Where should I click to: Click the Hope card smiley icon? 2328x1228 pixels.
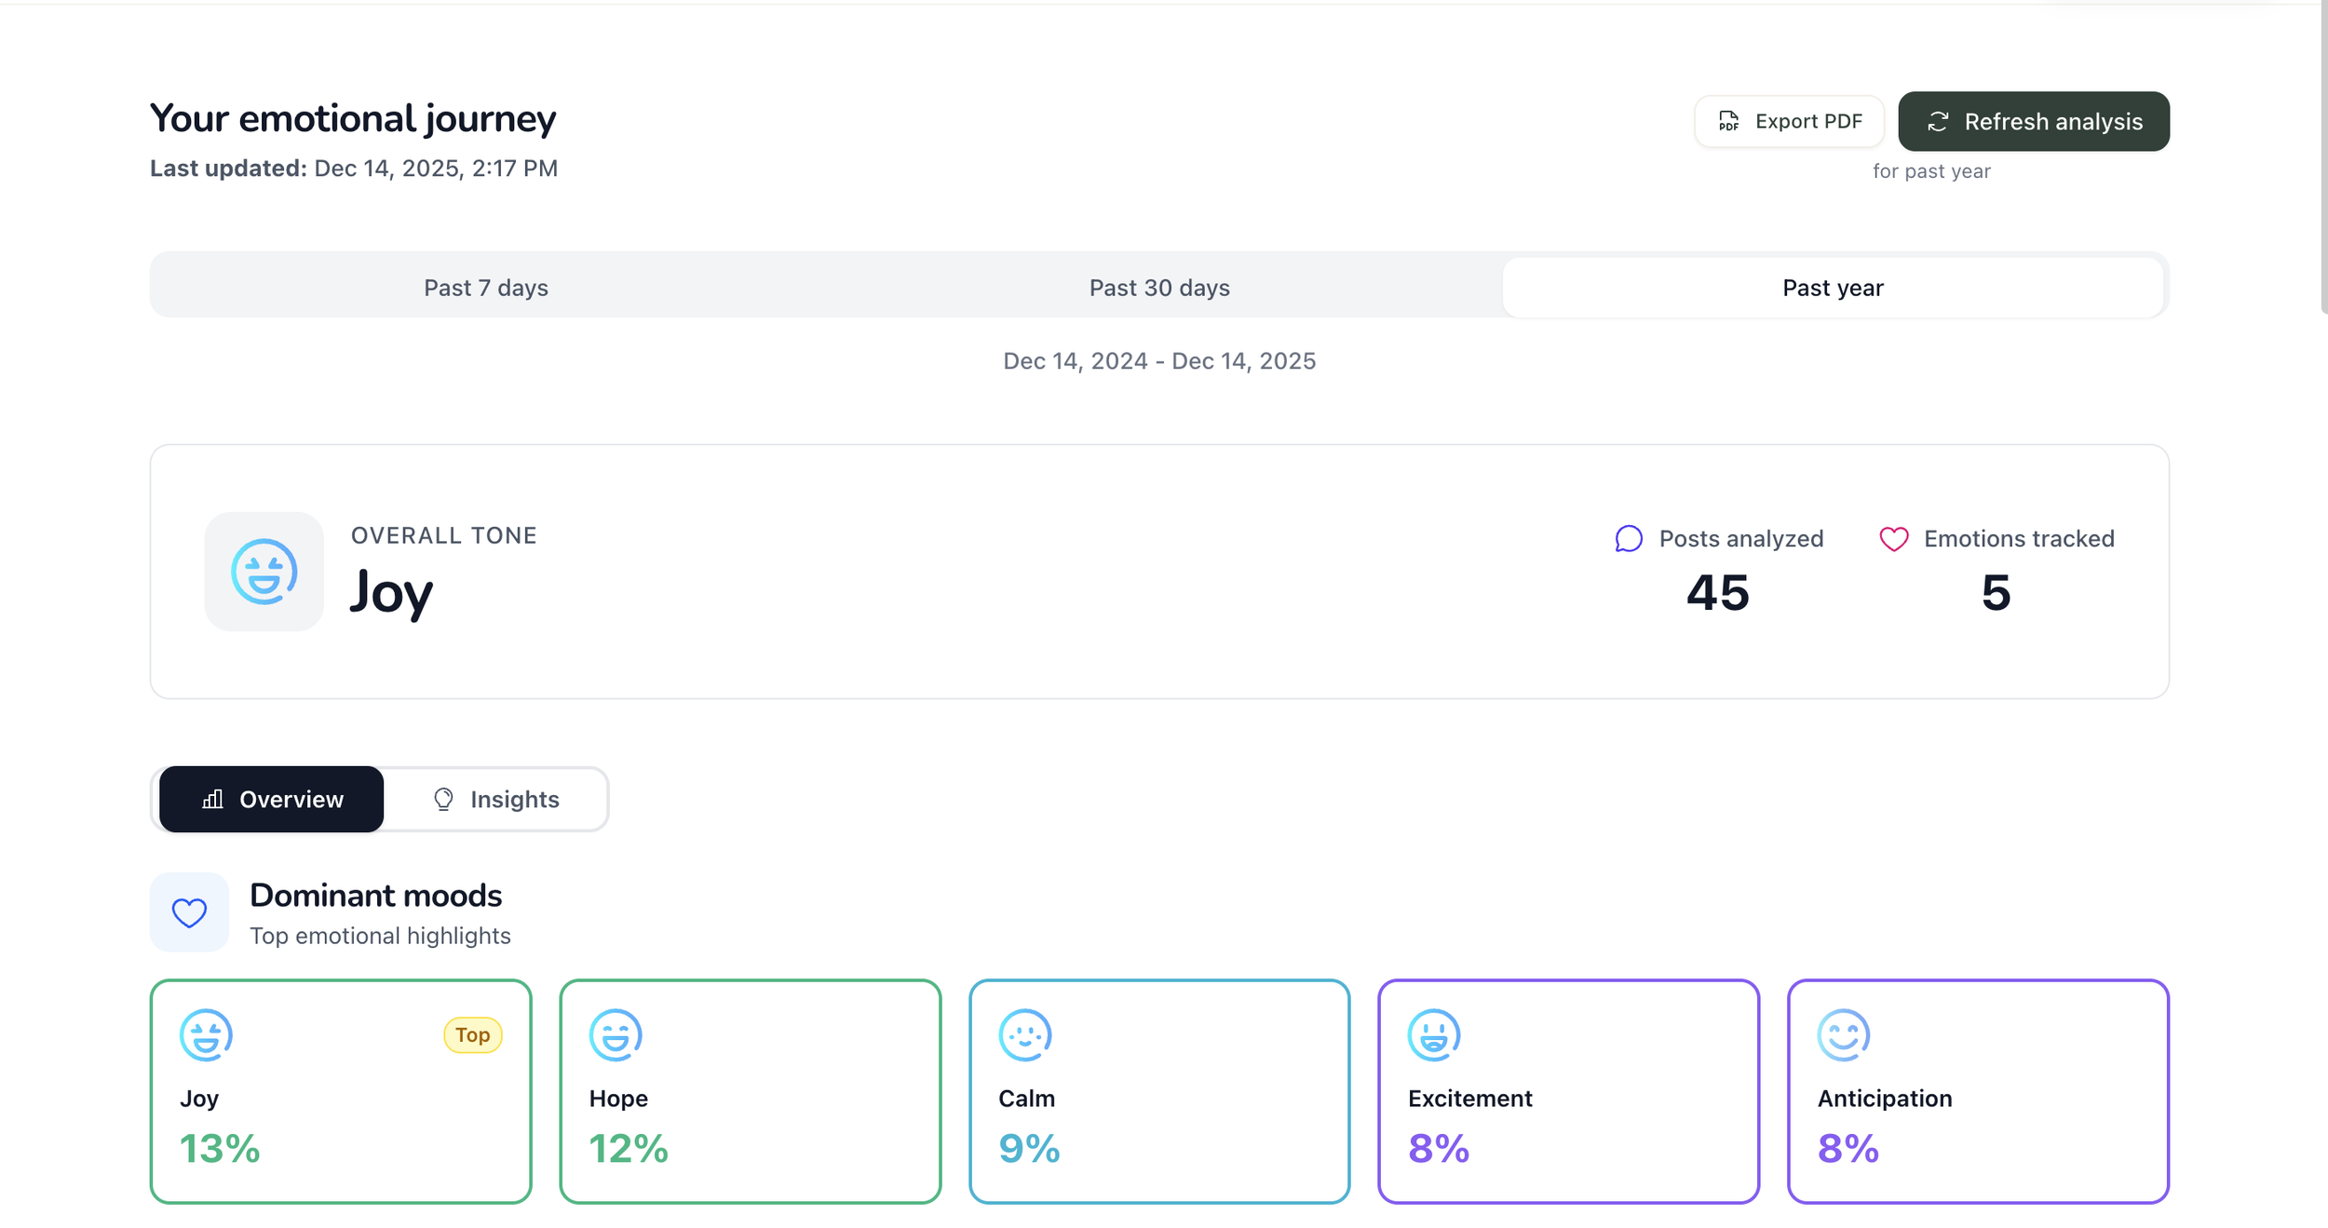(x=616, y=1034)
